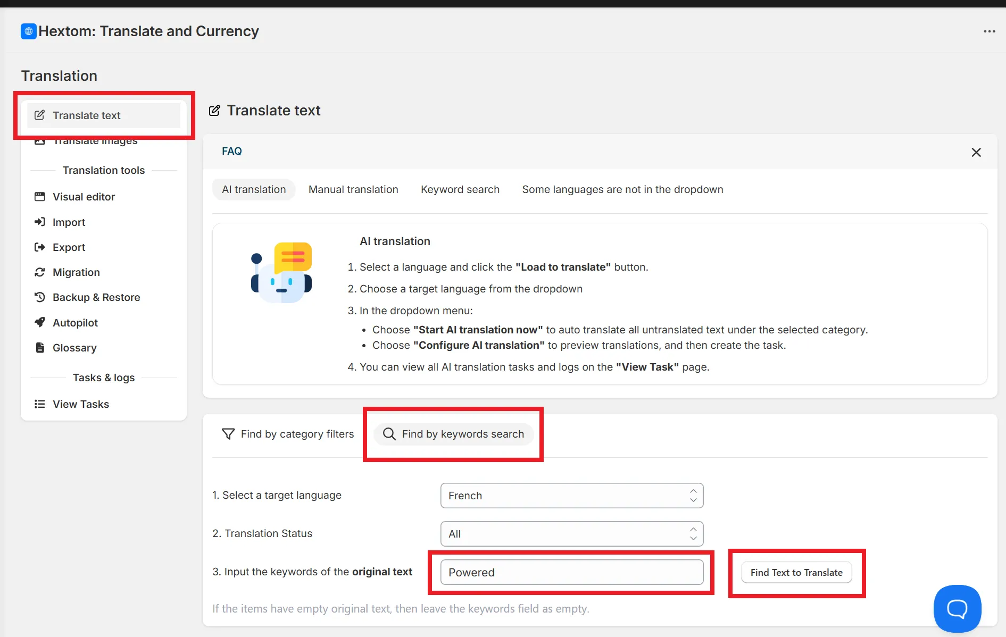Viewport: 1006px width, 637px height.
Task: Click the Export arrow icon
Action: pyautogui.click(x=39, y=247)
